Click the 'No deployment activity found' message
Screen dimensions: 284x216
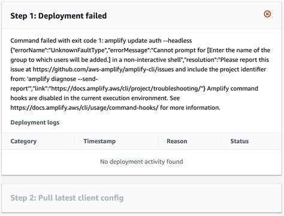(x=141, y=162)
